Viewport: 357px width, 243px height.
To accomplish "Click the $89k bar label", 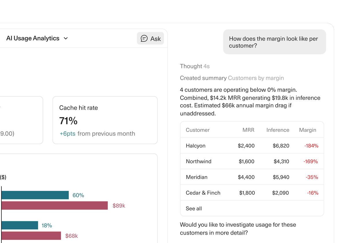I will [119, 206].
